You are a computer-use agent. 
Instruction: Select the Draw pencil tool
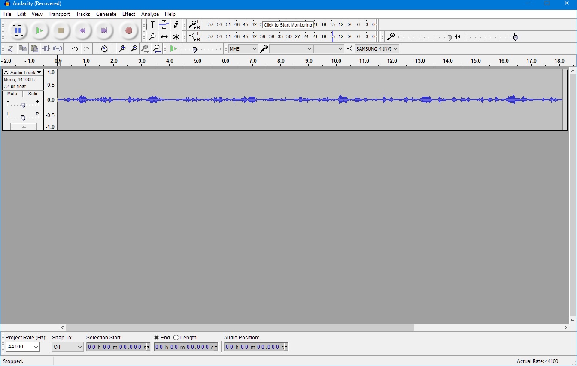pos(176,25)
